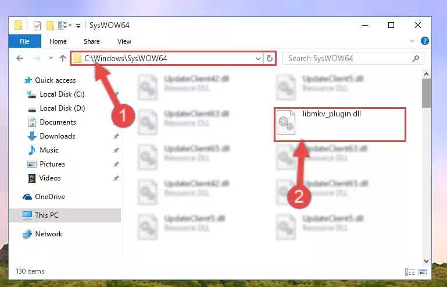The image size is (447, 287).
Task: Click the C:\Windows\SysWOW64 address bar
Action: point(167,59)
